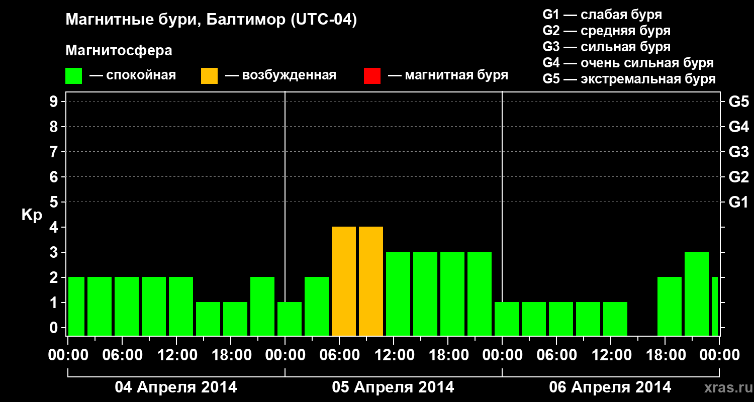The height and width of the screenshot is (402, 754).
Task: Click the first orange Kp 4 bar at 06:00
Action: [x=344, y=281]
